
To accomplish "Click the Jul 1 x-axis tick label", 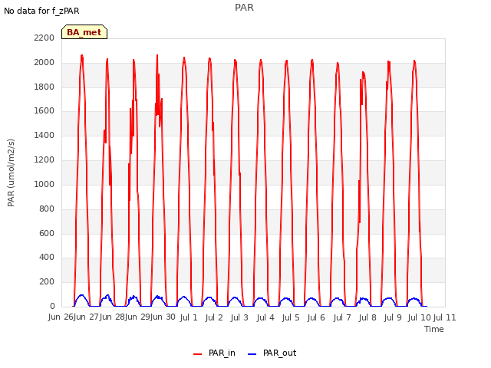I will click(189, 317).
